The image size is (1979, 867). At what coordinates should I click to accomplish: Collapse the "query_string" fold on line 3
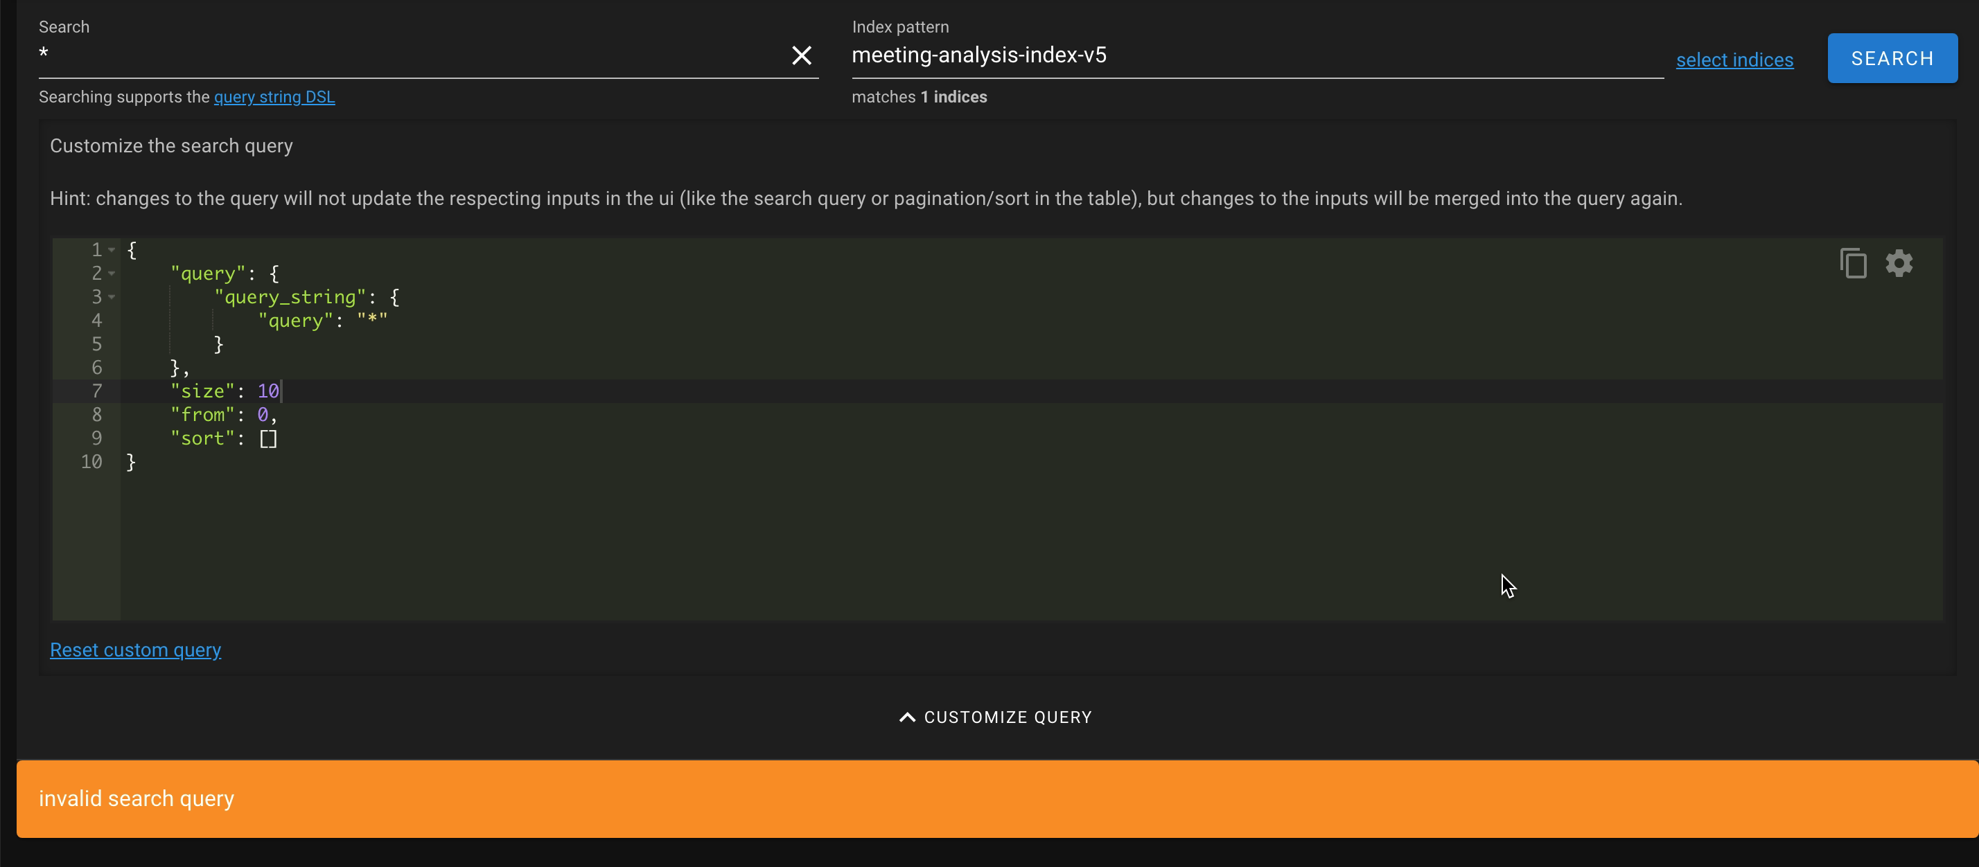click(112, 297)
